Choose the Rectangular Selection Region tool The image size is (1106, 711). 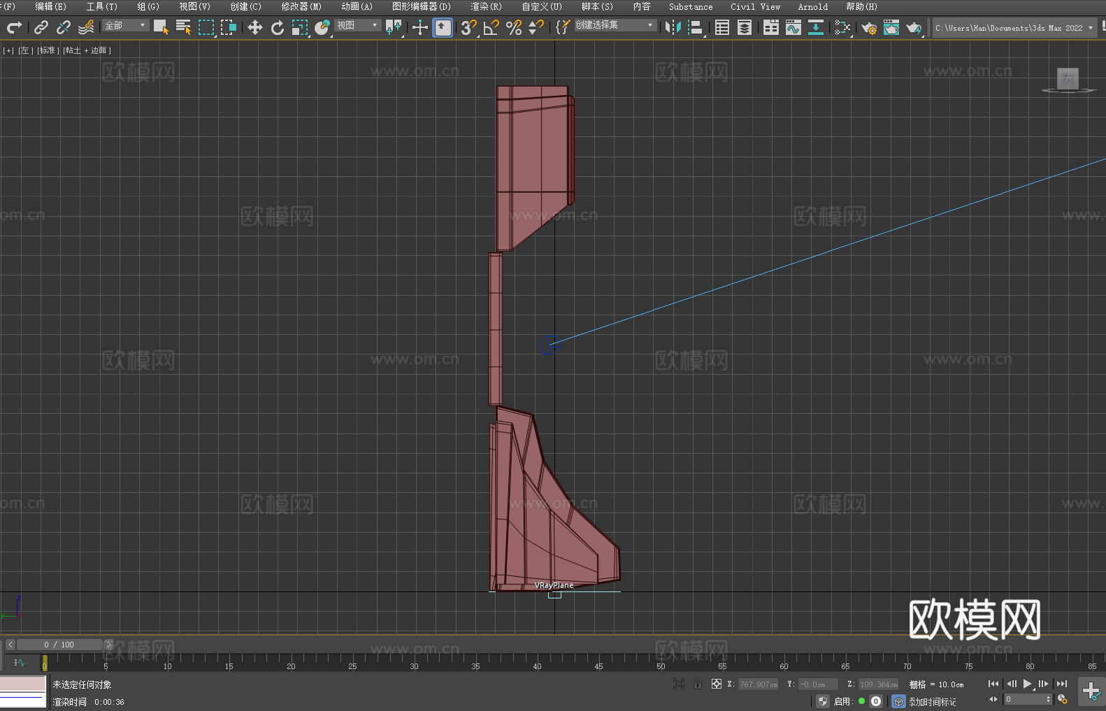point(206,27)
